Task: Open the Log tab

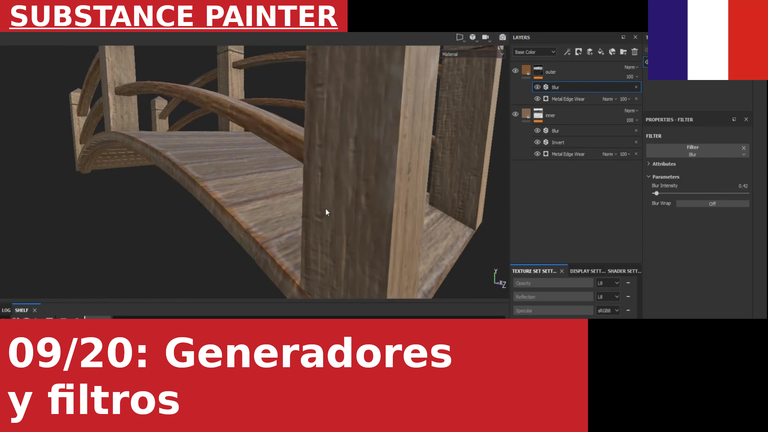Action: [x=6, y=310]
